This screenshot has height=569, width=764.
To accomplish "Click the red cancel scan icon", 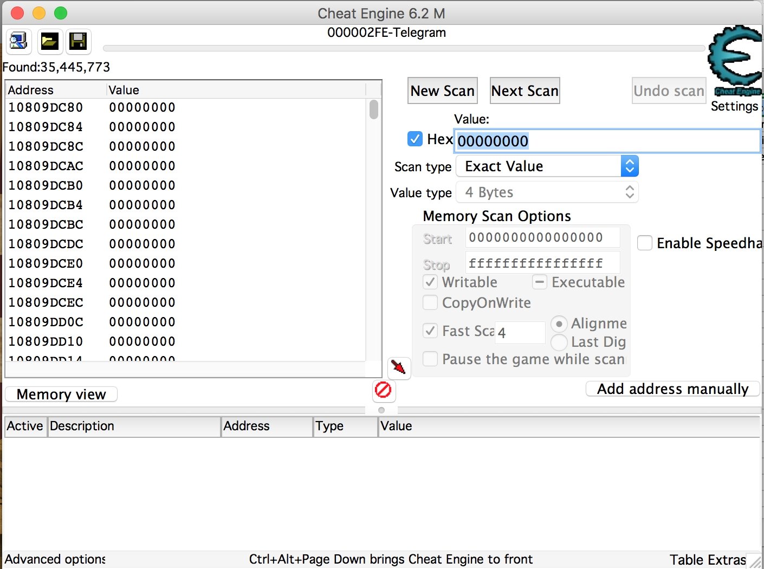I will (384, 391).
